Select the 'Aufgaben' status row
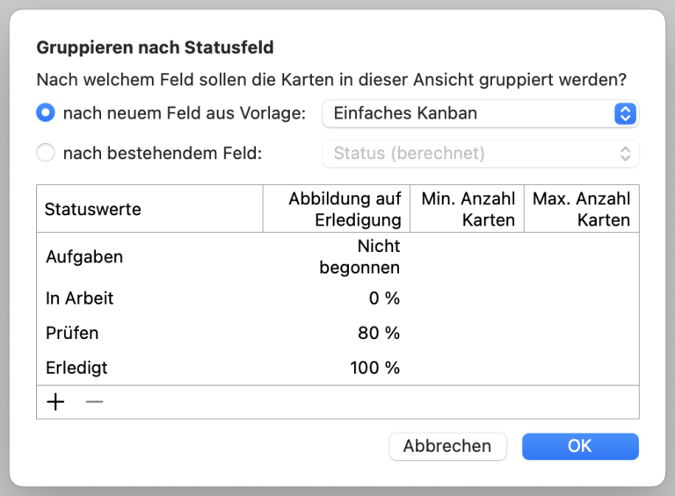The height and width of the screenshot is (496, 675). 337,256
